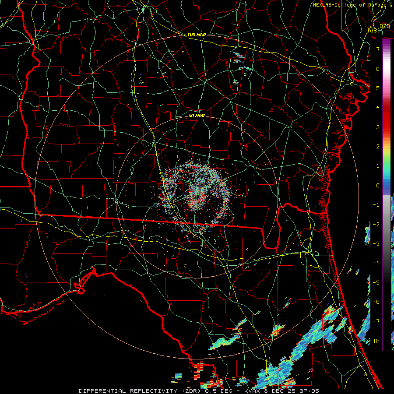Click the '-4' value on color scale

tap(376, 263)
